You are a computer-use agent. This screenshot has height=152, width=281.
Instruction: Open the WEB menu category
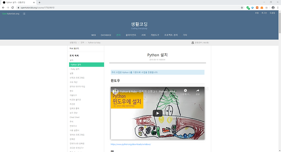point(93,35)
